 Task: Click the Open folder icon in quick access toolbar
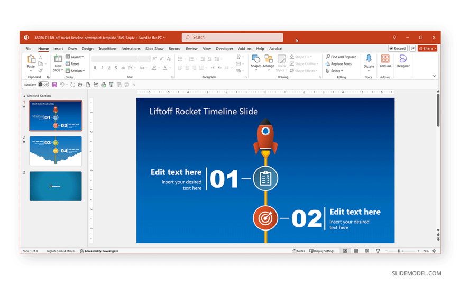tap(80, 85)
